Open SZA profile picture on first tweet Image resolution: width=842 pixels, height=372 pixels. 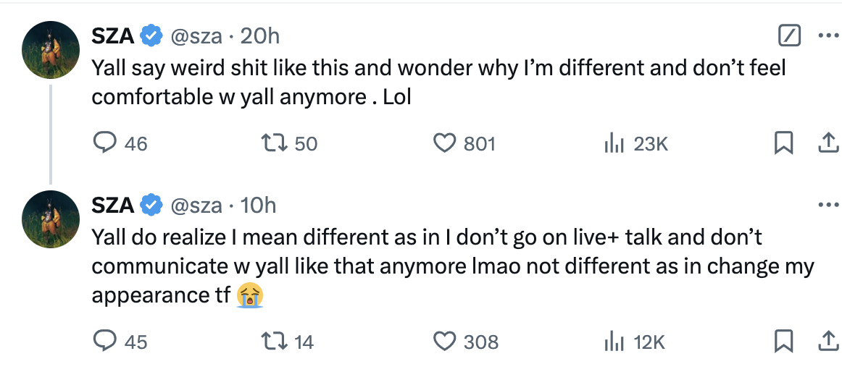tap(51, 50)
